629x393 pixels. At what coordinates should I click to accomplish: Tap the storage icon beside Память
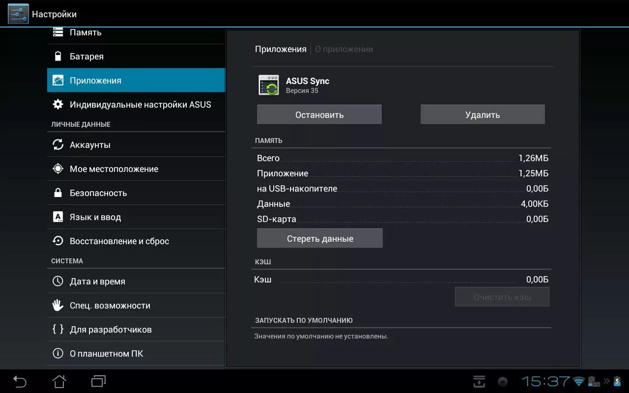[x=58, y=32]
